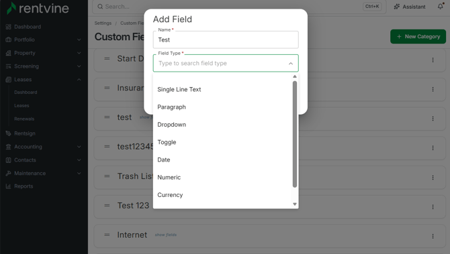Open Renewals sub-item in sidebar
The height and width of the screenshot is (254, 450).
(24, 119)
